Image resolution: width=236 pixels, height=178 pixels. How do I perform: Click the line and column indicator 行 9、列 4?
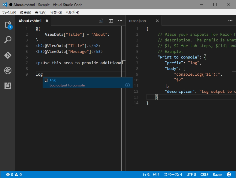(x=151, y=174)
